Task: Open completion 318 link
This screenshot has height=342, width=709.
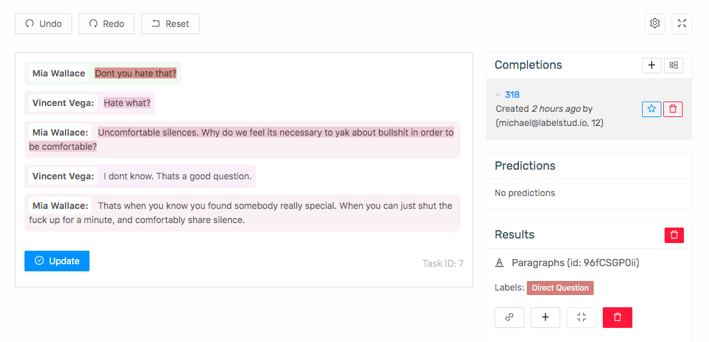Action: 512,94
